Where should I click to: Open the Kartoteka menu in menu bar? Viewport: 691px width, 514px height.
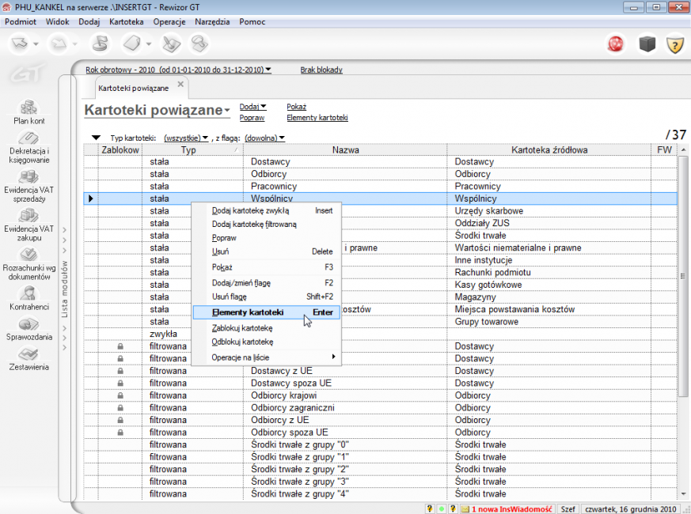[x=127, y=21]
